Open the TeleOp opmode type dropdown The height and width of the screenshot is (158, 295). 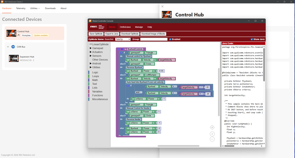point(123,39)
